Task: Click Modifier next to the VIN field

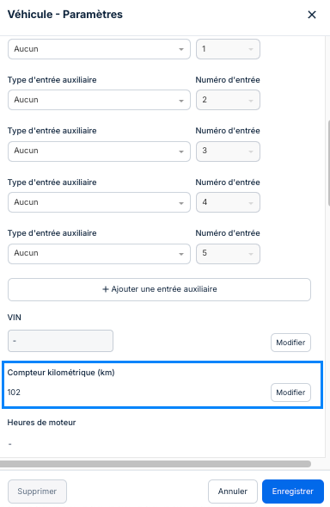Action: pyautogui.click(x=290, y=343)
